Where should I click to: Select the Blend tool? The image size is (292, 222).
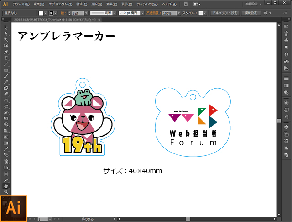point(6,155)
